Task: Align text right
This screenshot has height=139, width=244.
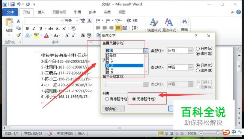Action: (x=111, y=28)
